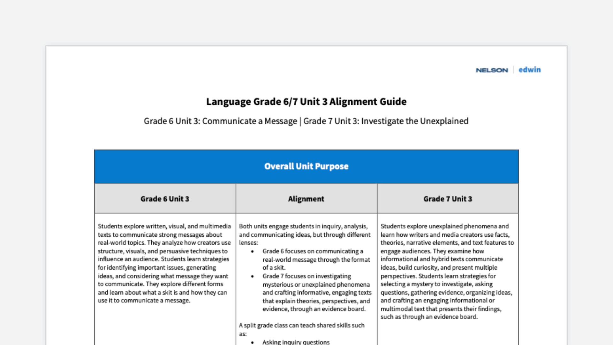Click the vertical divider between NELSON and edwin

click(x=513, y=70)
